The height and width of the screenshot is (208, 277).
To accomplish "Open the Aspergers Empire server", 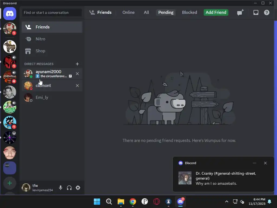I will coord(10,107).
